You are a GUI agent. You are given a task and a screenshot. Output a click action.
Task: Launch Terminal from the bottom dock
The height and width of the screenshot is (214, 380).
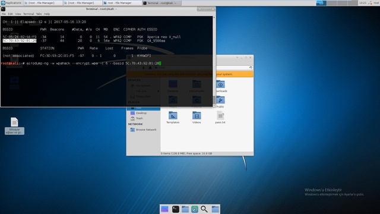point(176,209)
